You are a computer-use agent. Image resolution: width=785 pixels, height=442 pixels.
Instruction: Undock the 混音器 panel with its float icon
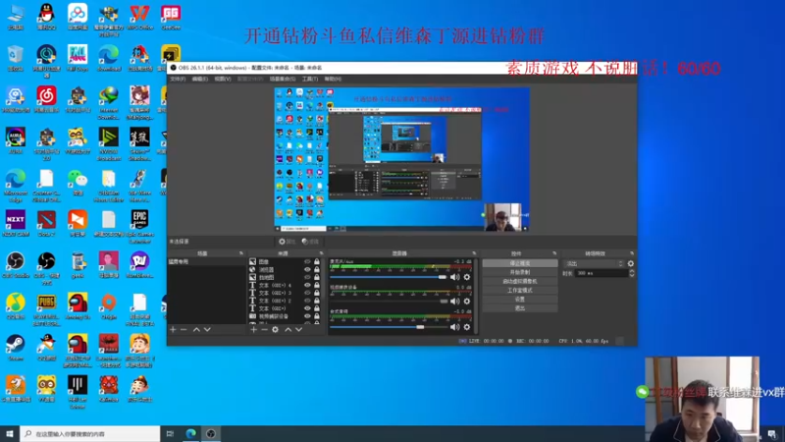click(x=474, y=253)
